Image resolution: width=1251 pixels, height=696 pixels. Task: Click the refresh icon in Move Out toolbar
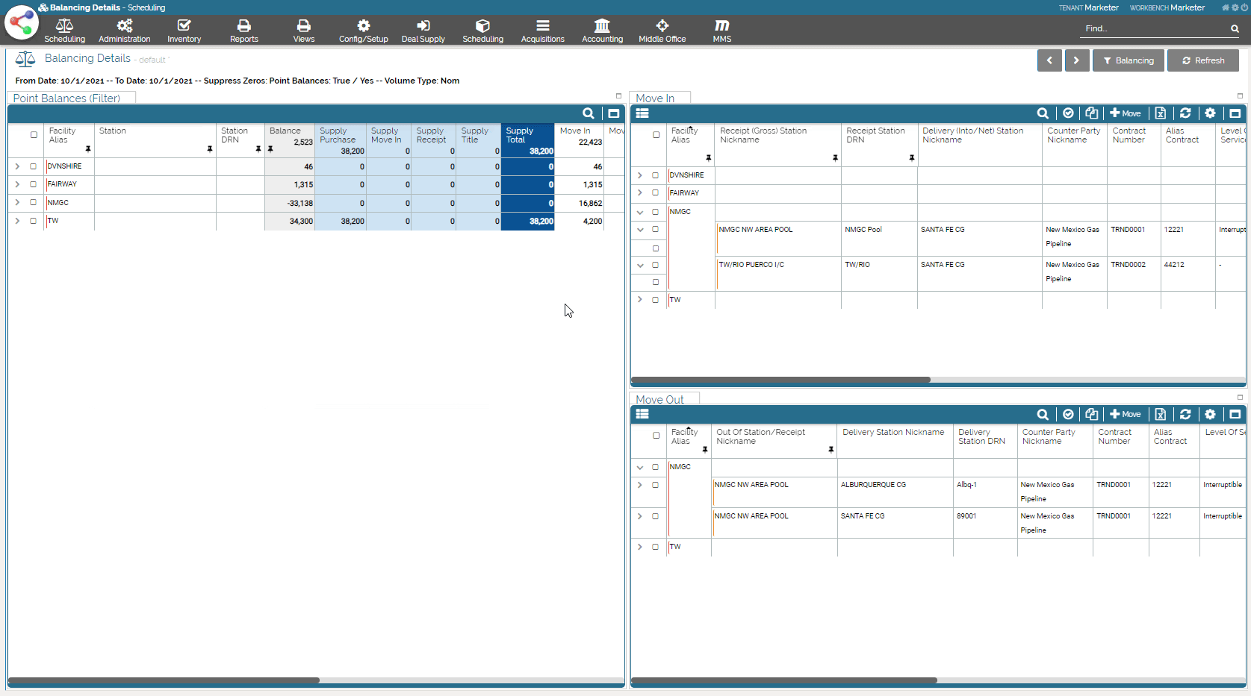(1185, 415)
